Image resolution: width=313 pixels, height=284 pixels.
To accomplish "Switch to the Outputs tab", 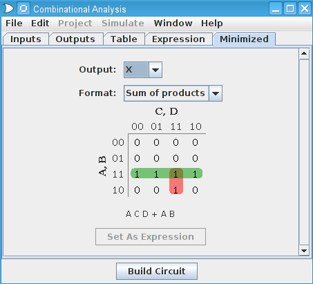I will coord(75,39).
